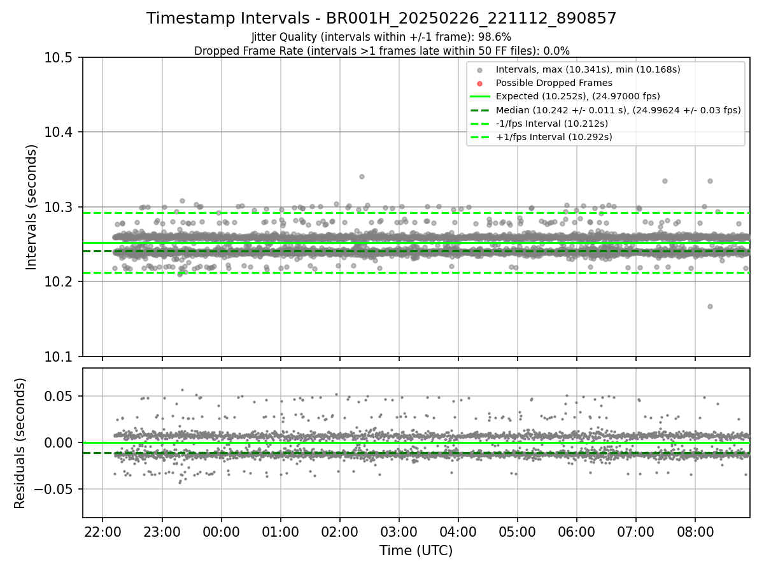Click the dark green dashed legend line for Median

coord(480,110)
